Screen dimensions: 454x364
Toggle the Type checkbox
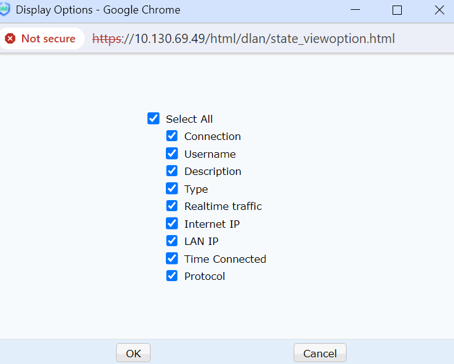[172, 188]
